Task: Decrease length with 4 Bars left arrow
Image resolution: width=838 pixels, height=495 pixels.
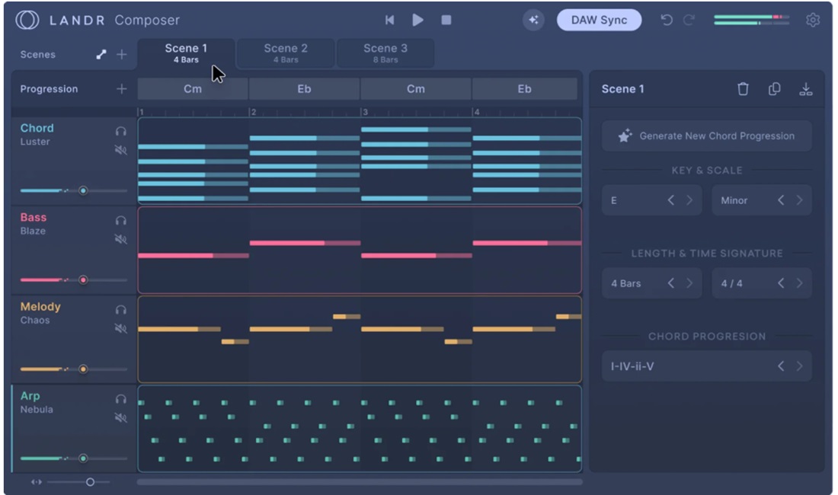Action: [x=670, y=283]
